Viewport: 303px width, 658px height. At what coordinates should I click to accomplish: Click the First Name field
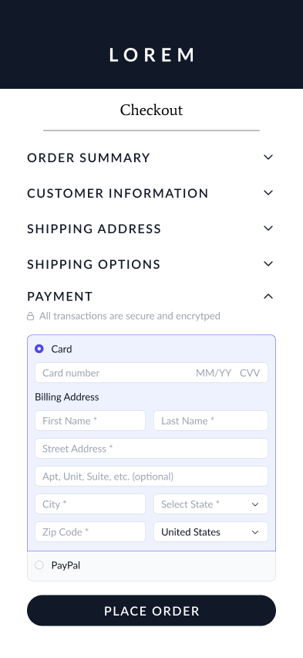tap(90, 420)
